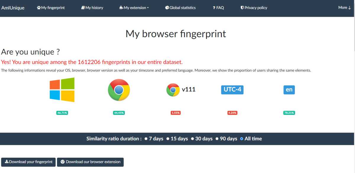
Task: Click the 78.21% language share badge
Action: tap(289, 113)
